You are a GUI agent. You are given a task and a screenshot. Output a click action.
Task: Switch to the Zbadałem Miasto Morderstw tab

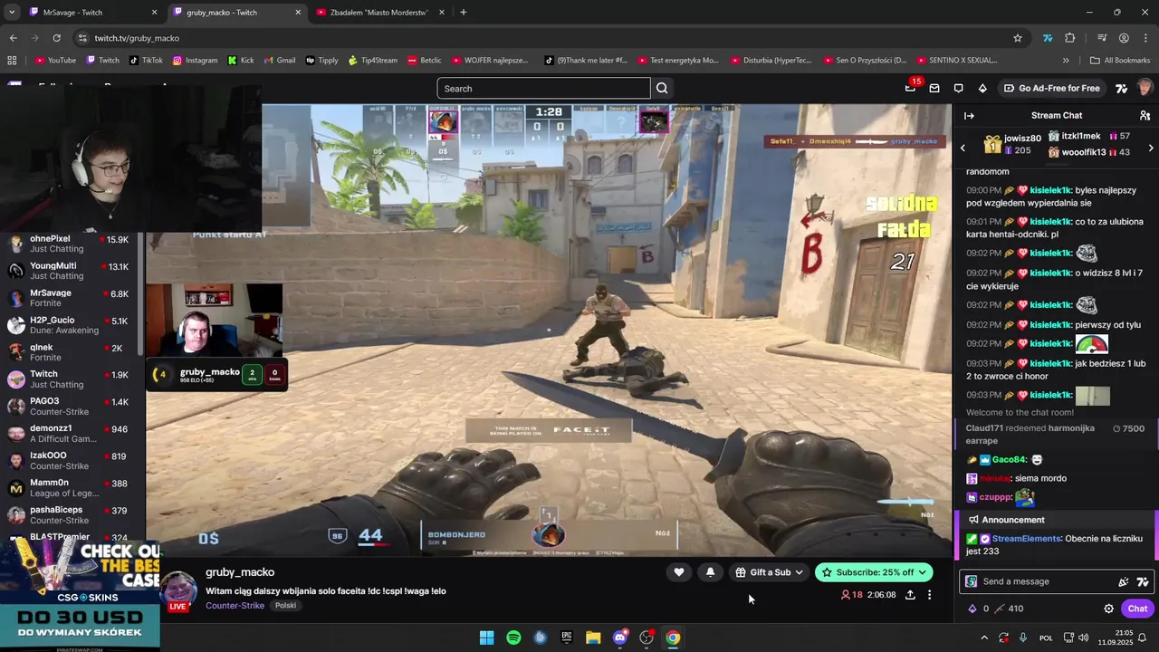tap(379, 13)
